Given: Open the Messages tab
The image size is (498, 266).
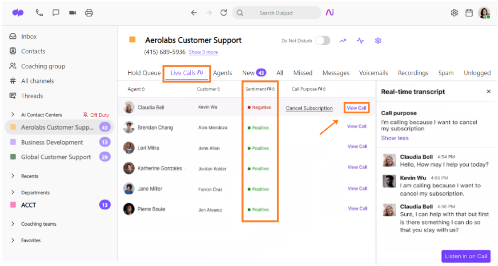Looking at the screenshot, I should coord(336,73).
